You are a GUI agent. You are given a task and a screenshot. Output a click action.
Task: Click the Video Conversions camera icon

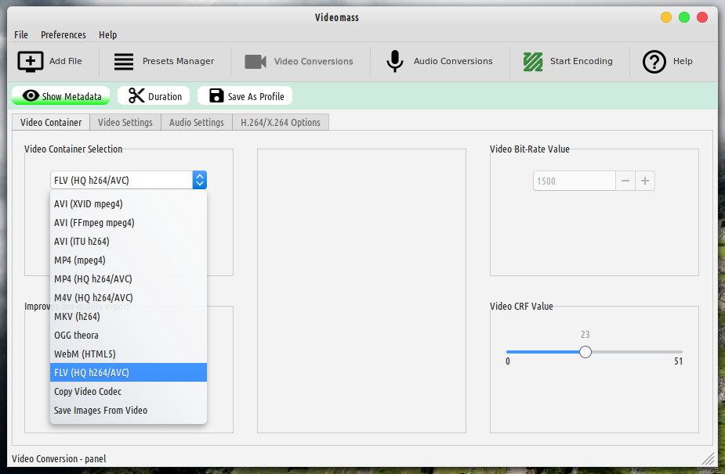click(256, 61)
